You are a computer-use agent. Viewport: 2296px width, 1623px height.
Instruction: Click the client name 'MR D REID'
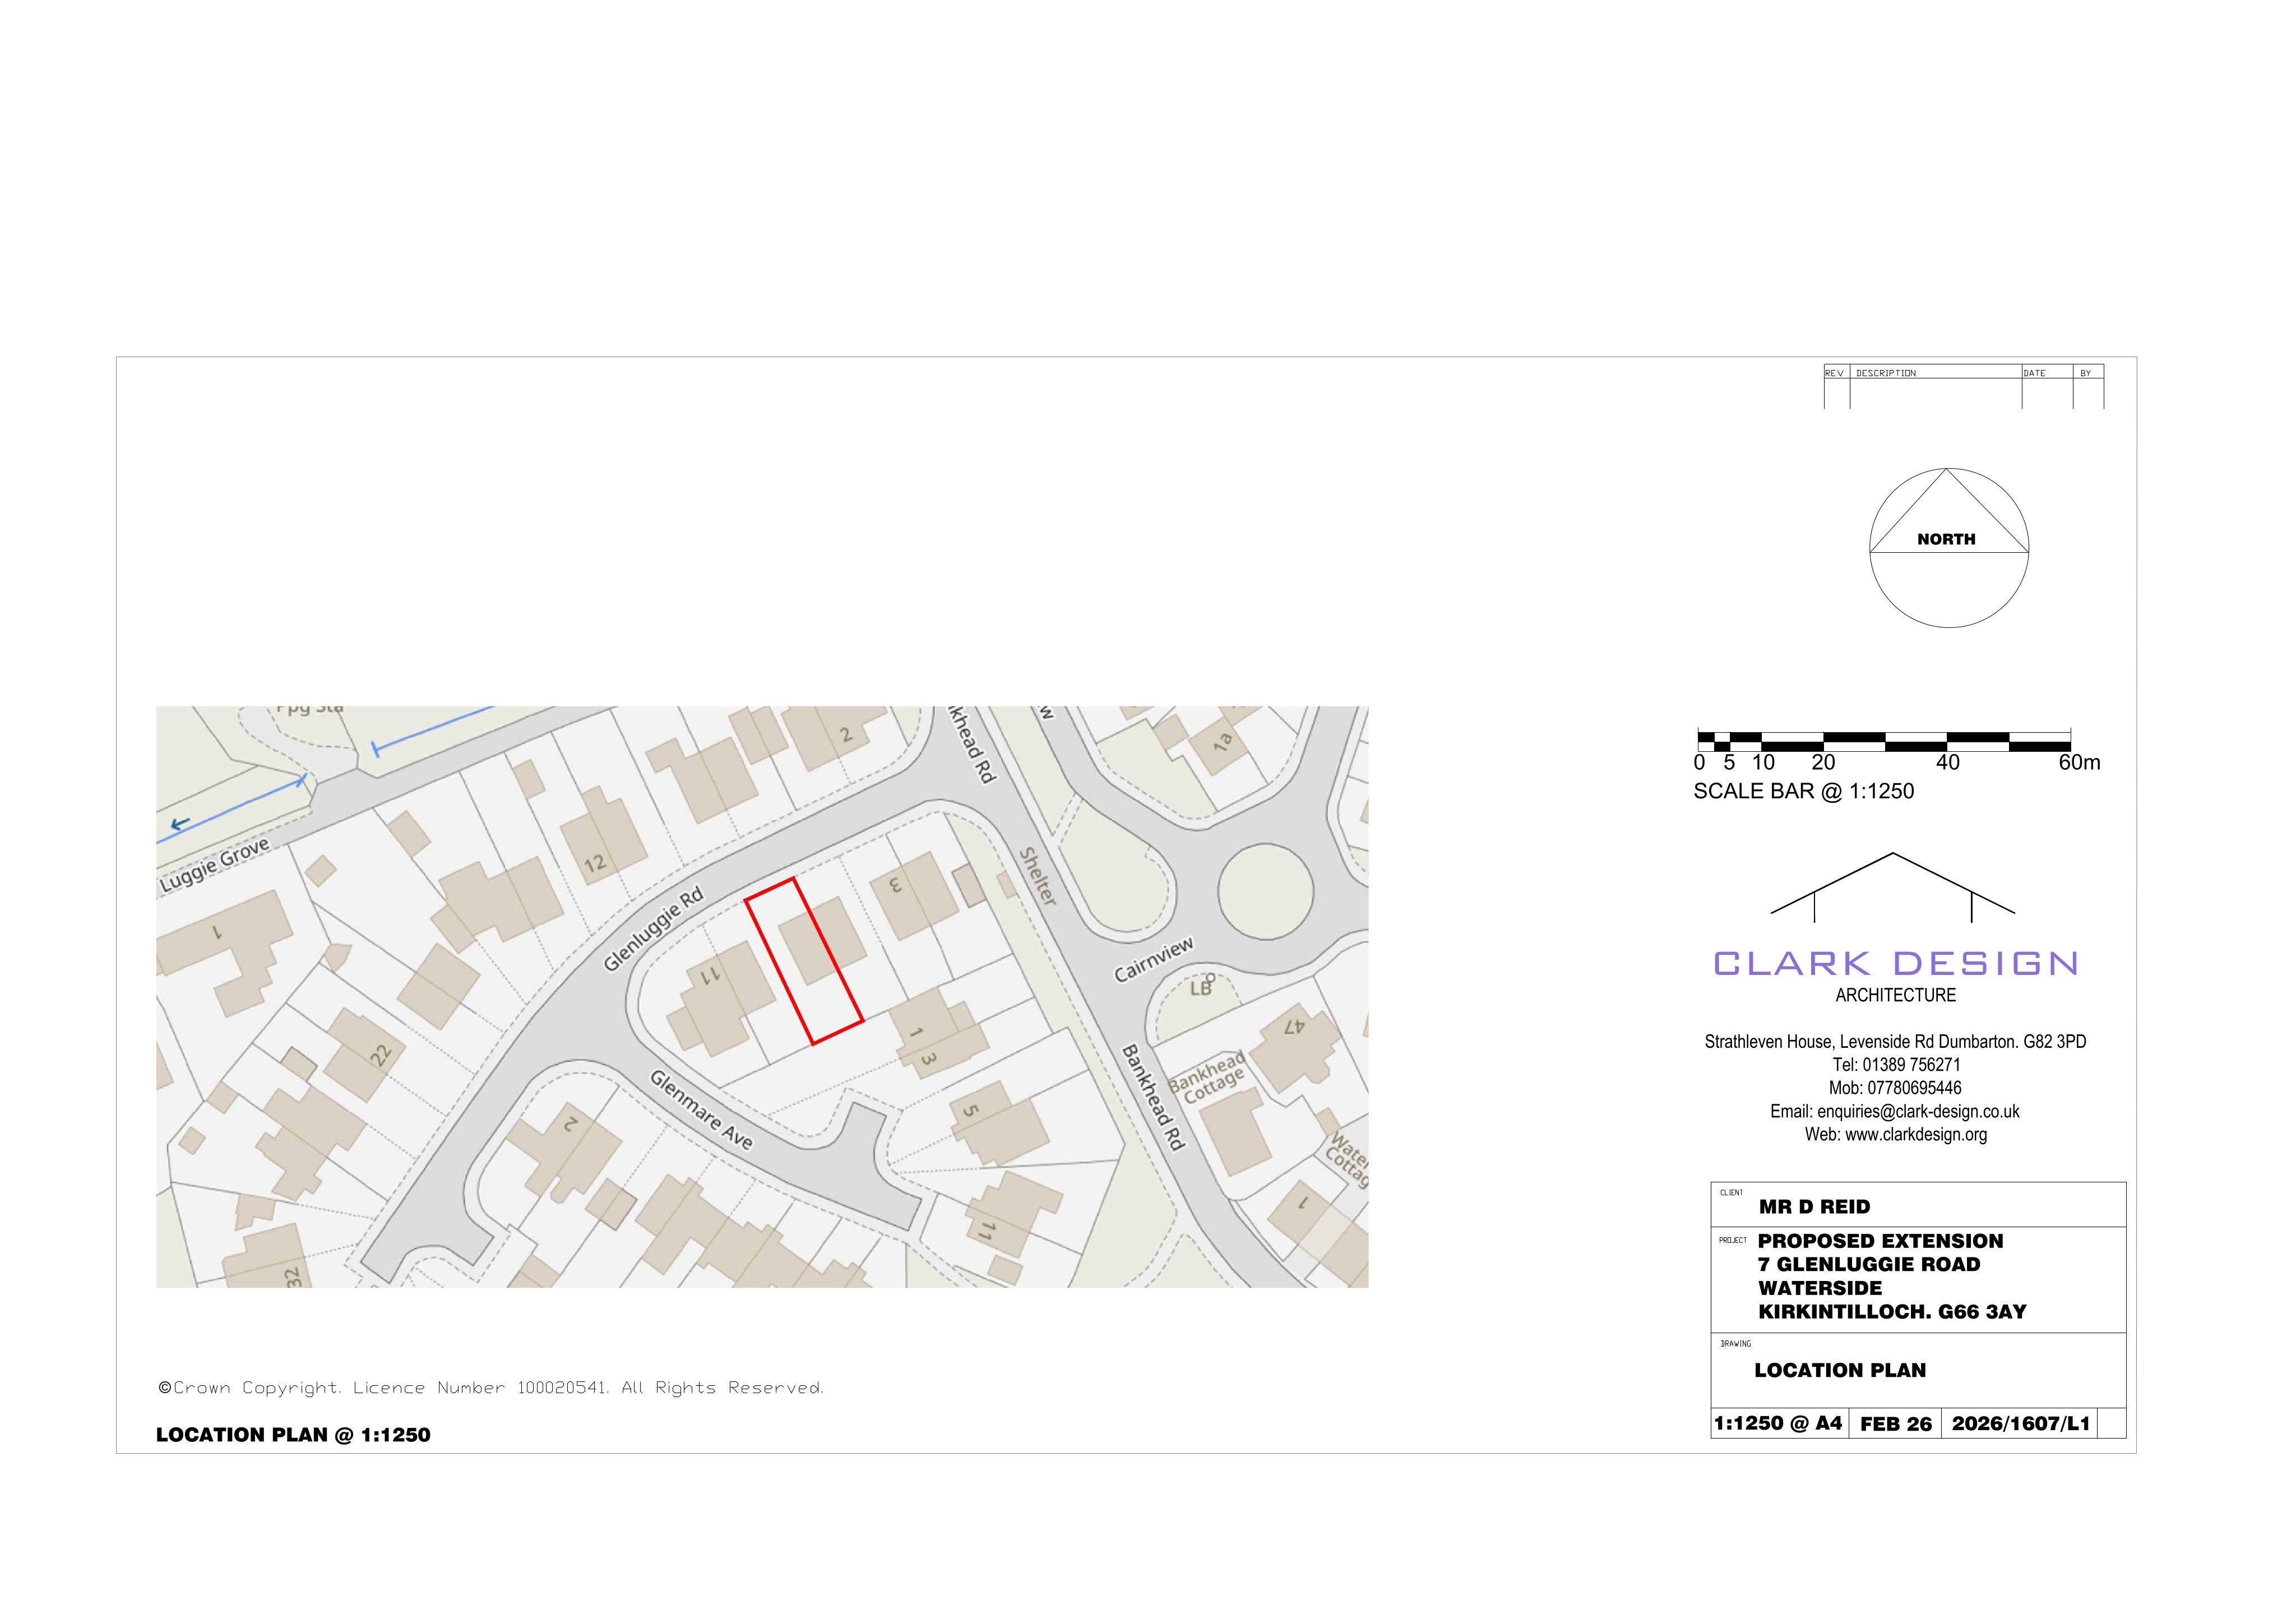tap(1814, 1207)
